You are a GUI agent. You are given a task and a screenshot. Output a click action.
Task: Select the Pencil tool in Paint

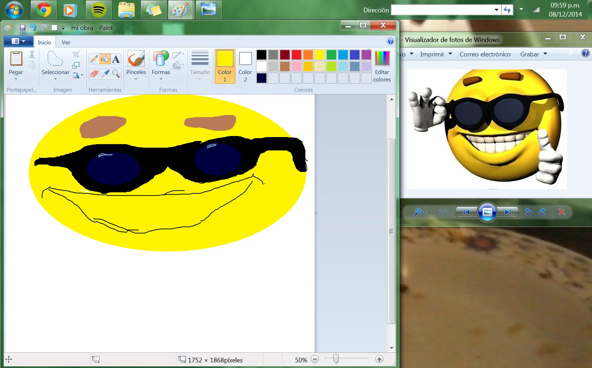(93, 59)
